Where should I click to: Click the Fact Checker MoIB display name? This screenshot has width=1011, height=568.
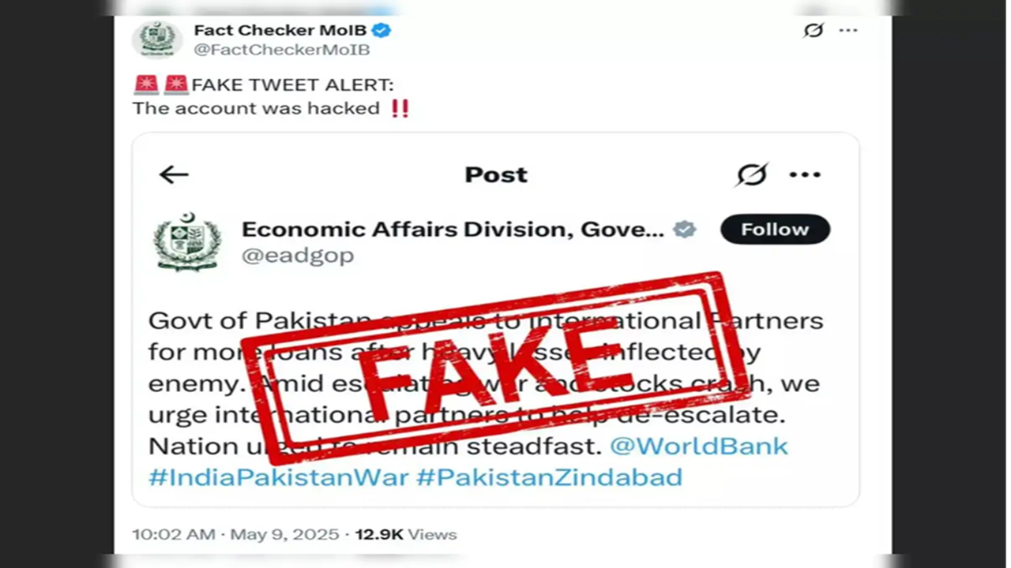(x=280, y=30)
